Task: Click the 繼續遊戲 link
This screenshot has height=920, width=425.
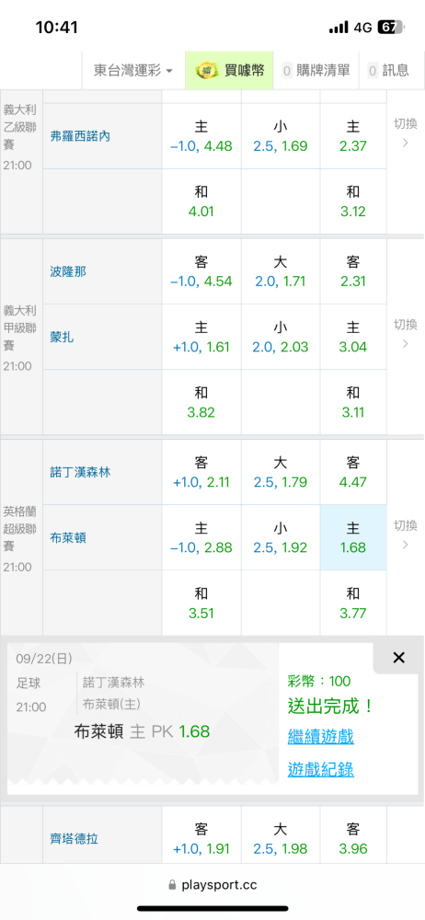Action: [320, 736]
